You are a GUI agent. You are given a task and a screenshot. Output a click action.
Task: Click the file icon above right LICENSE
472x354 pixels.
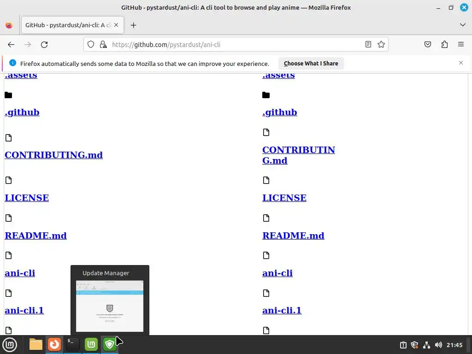tap(266, 180)
